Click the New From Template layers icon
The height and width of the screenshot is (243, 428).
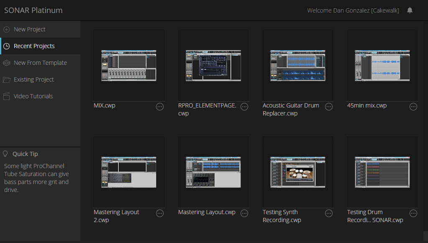point(7,63)
